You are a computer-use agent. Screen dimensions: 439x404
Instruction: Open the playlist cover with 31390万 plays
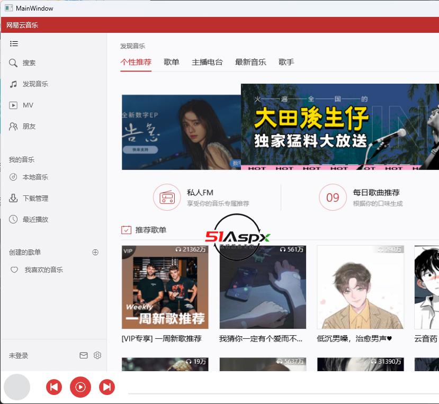360,364
